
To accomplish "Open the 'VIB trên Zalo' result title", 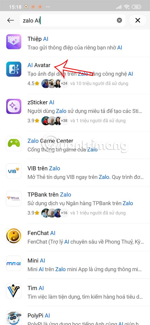I will (x=44, y=168).
